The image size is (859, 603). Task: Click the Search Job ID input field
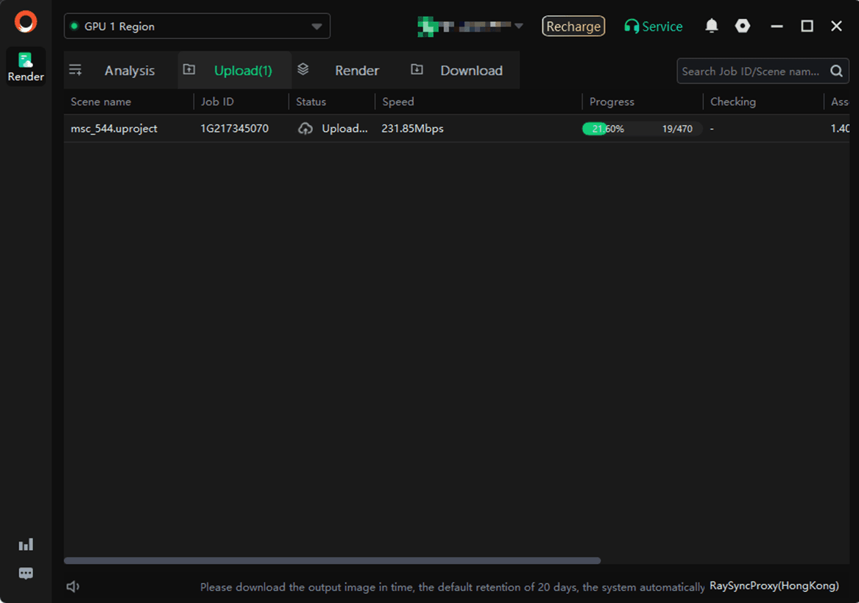point(750,71)
